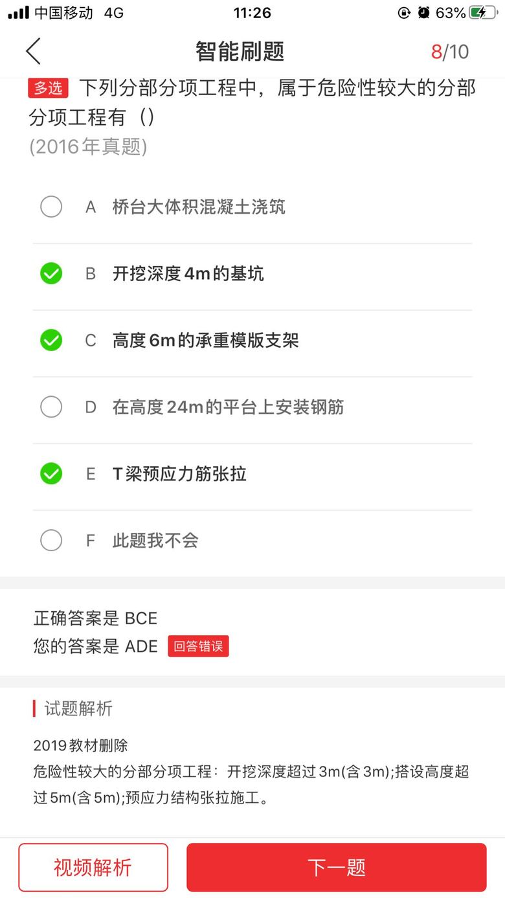This screenshot has width=505, height=898.
Task: Tap the rotation lock status icon
Action: click(404, 13)
